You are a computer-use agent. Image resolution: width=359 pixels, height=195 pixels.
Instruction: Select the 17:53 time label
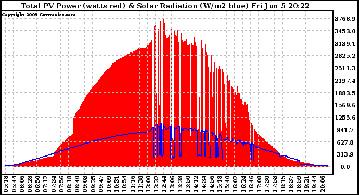[275, 184]
